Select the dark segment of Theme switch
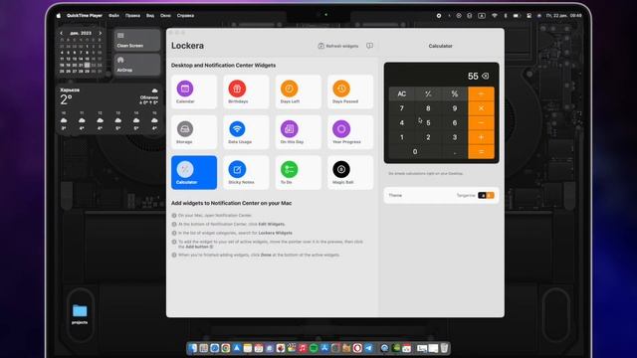Image resolution: width=637 pixels, height=358 pixels. (x=482, y=195)
